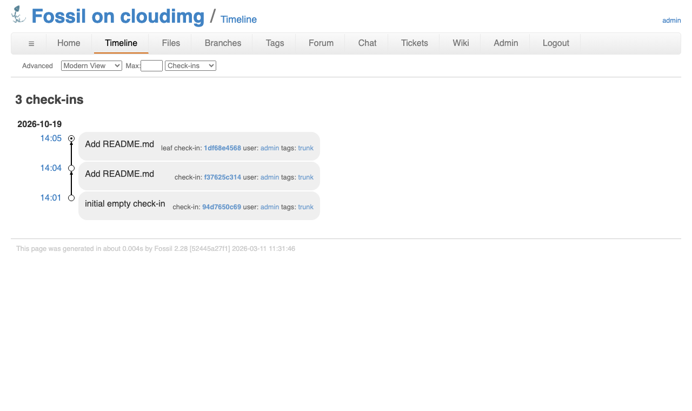This screenshot has width=692, height=411.
Task: Click the 2026-10-19 date label
Action: pos(39,124)
